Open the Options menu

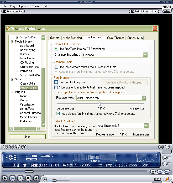(x=24, y=6)
